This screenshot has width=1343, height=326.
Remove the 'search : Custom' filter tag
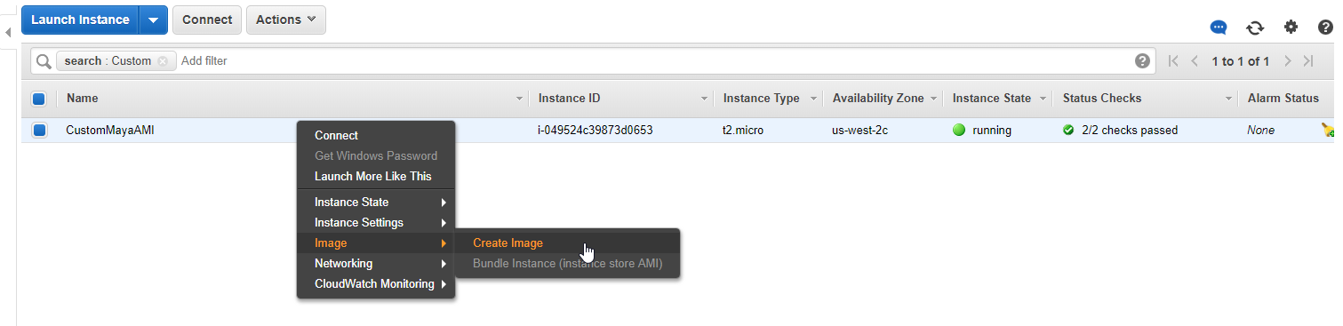(162, 61)
